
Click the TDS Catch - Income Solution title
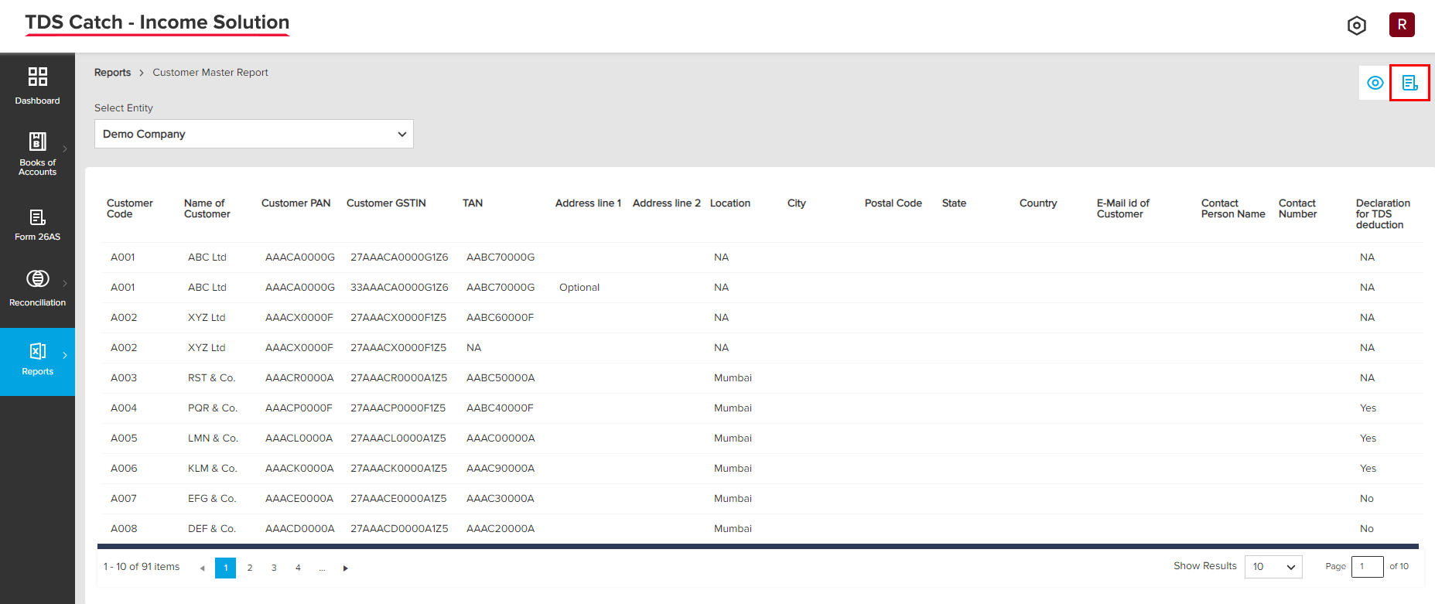click(x=157, y=22)
